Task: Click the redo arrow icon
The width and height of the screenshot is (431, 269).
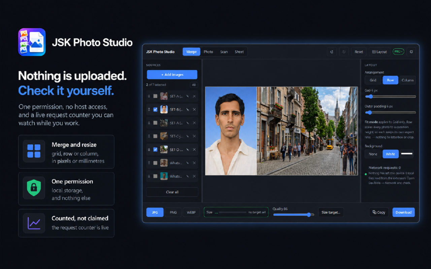Action: click(x=344, y=52)
